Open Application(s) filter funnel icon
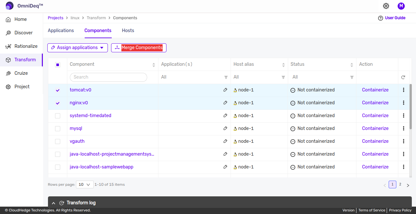Viewport: 416px width, 214px height. coord(226,77)
